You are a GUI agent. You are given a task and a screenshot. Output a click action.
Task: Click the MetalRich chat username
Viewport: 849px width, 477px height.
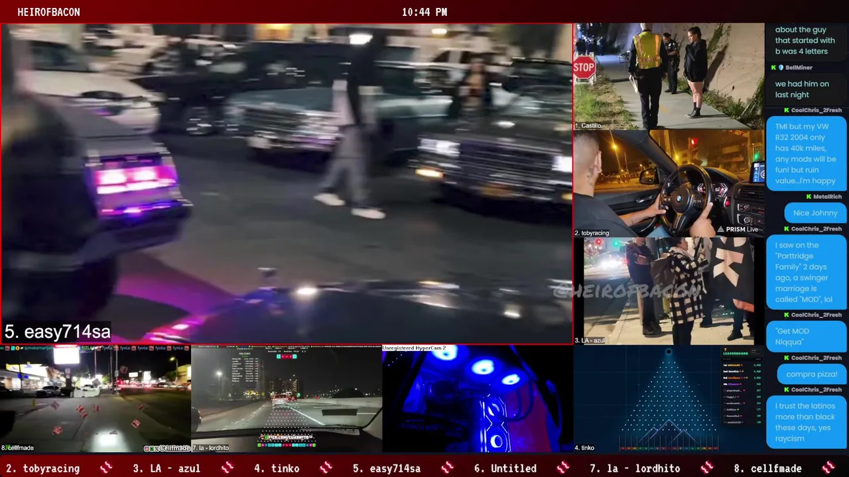827,197
